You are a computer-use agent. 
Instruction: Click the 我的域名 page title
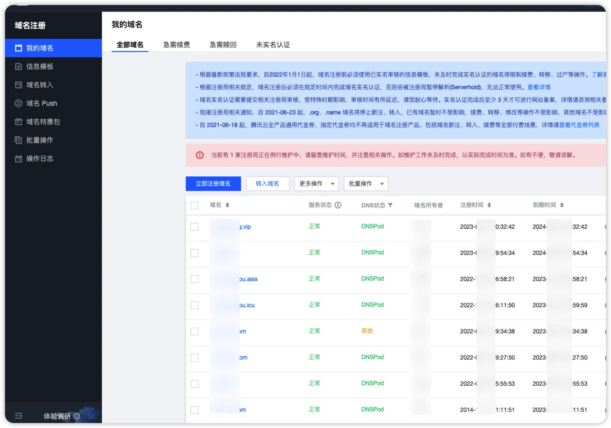pyautogui.click(x=127, y=24)
